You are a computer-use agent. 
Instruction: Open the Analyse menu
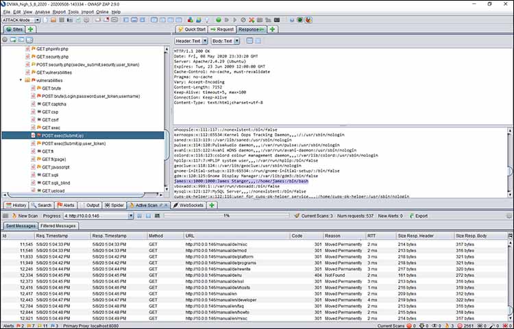pos(42,12)
